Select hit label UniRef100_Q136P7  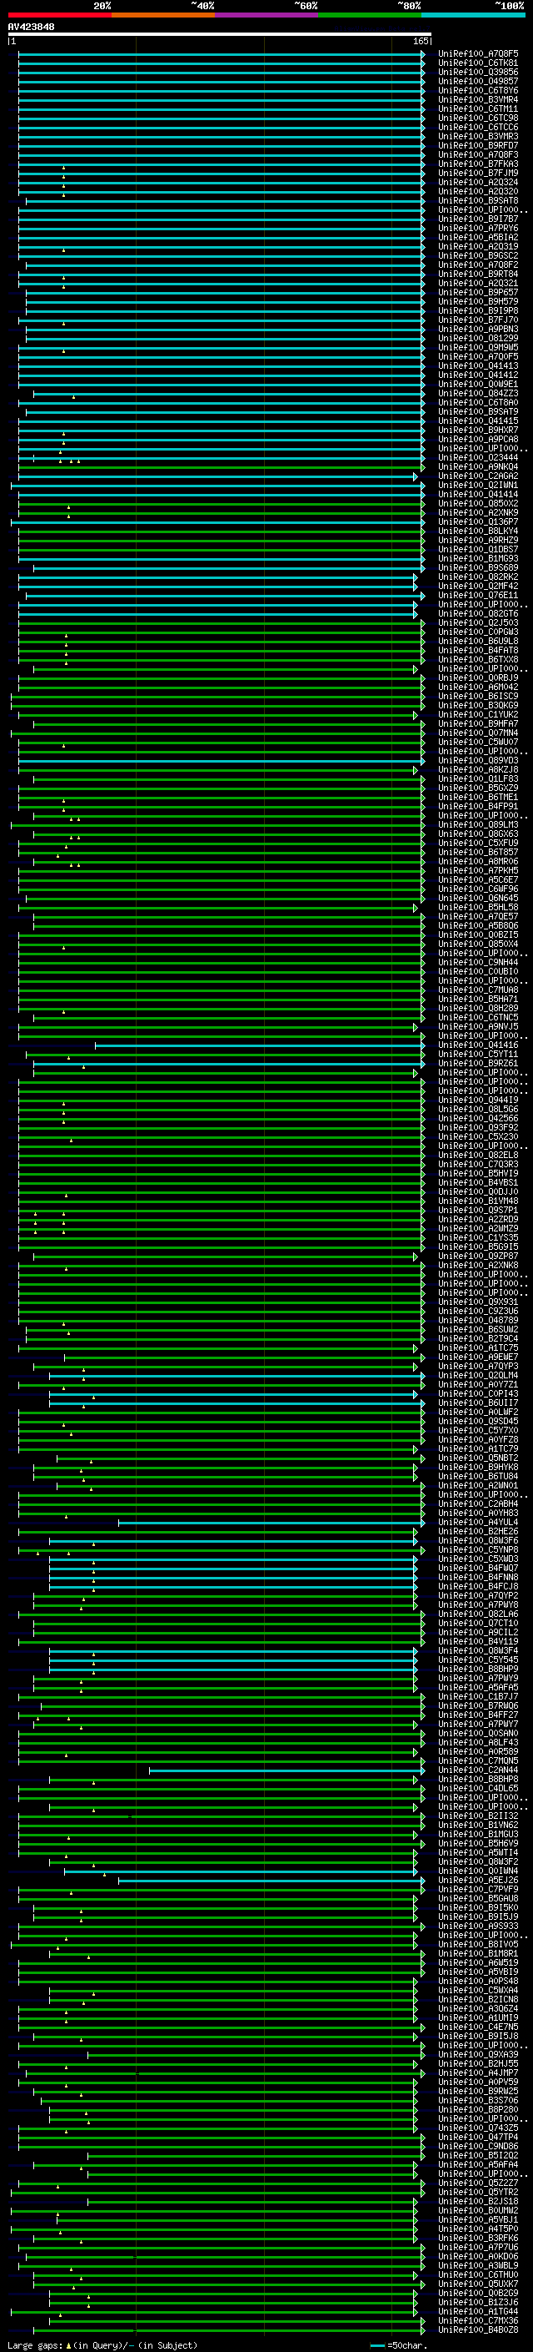(x=478, y=521)
